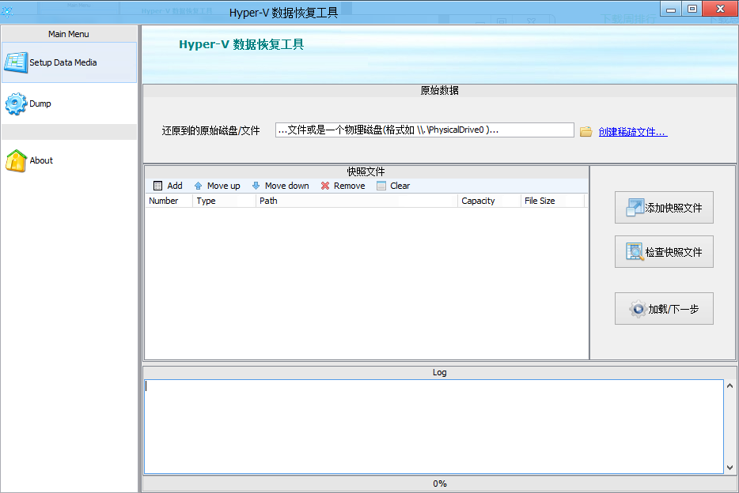Viewport: 739px width, 493px height.
Task: Click the Log scrollbar up arrow
Action: (x=730, y=386)
